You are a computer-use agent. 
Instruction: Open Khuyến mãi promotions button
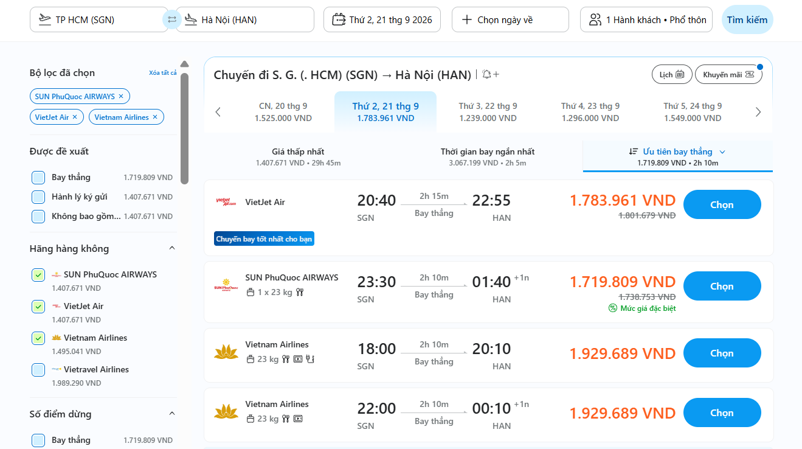[x=728, y=74]
